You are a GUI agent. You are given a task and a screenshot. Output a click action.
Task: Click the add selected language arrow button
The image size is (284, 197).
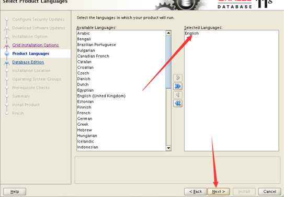click(178, 78)
